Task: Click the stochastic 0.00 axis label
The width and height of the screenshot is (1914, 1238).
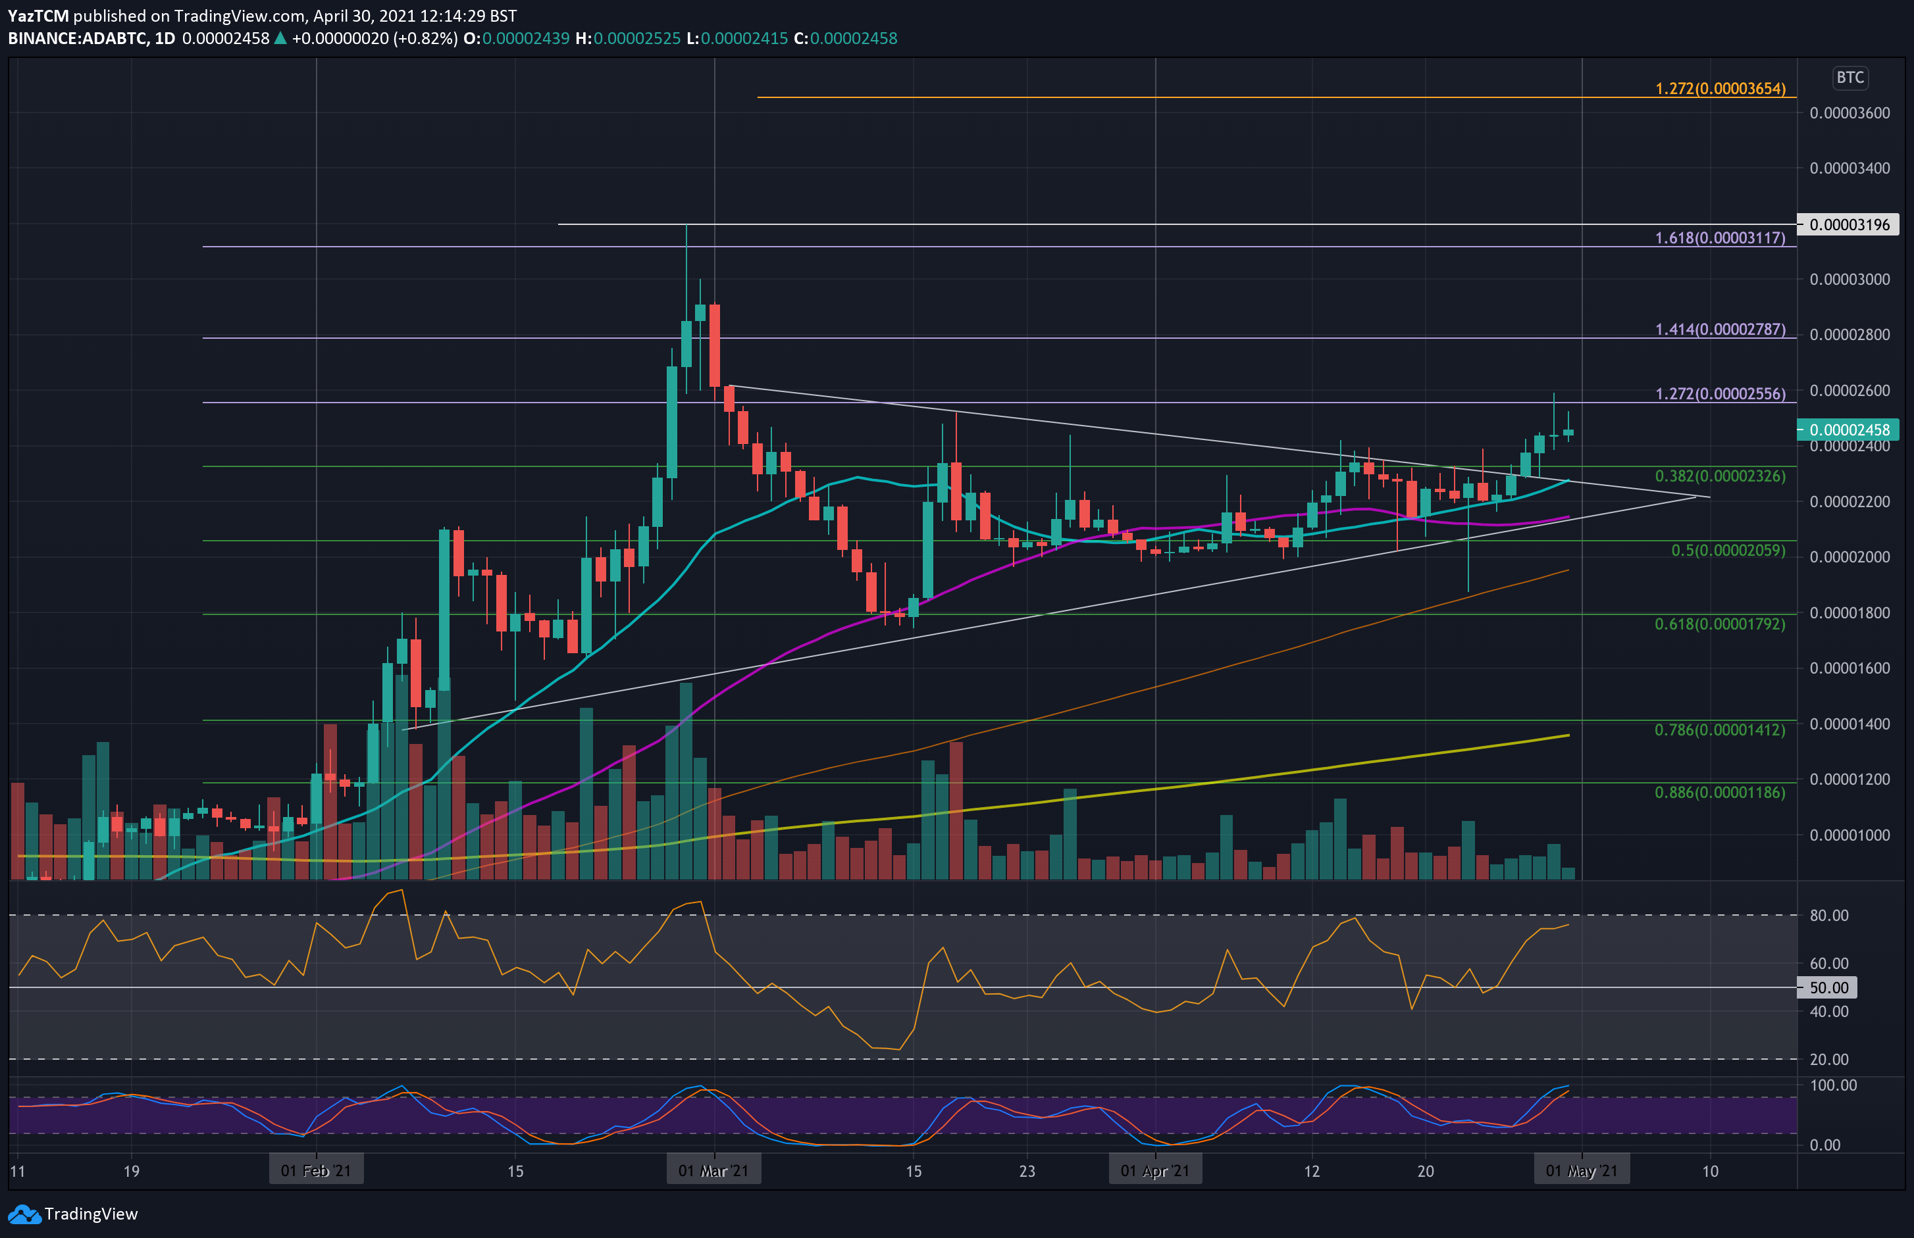Action: coord(1824,1145)
